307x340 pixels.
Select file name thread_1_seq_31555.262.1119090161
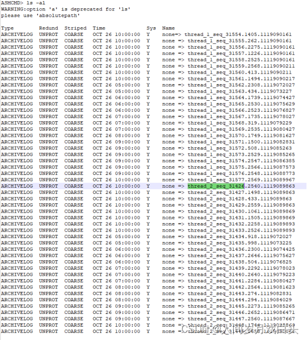[x=239, y=41]
